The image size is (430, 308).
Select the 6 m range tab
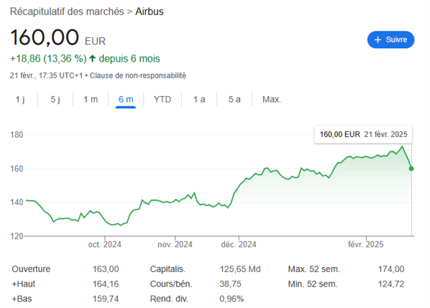click(126, 99)
